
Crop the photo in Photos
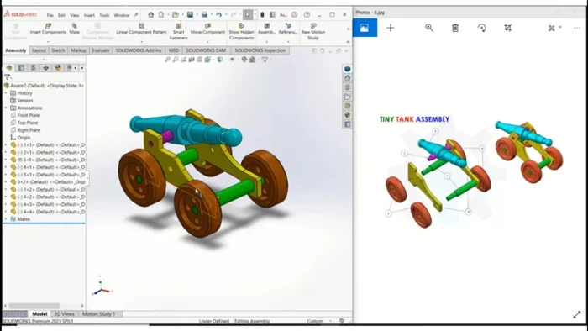(x=507, y=28)
